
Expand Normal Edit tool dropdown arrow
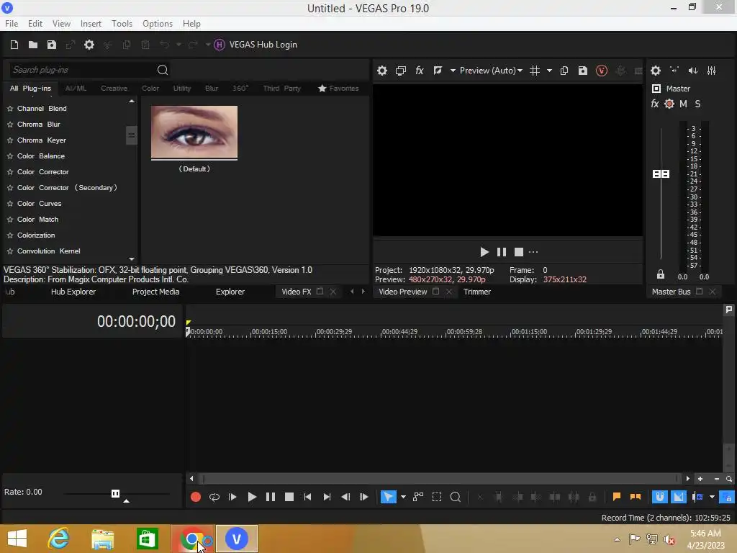(x=403, y=497)
